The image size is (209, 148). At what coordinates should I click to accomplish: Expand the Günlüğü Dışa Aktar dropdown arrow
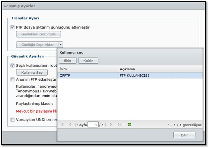(x=60, y=44)
